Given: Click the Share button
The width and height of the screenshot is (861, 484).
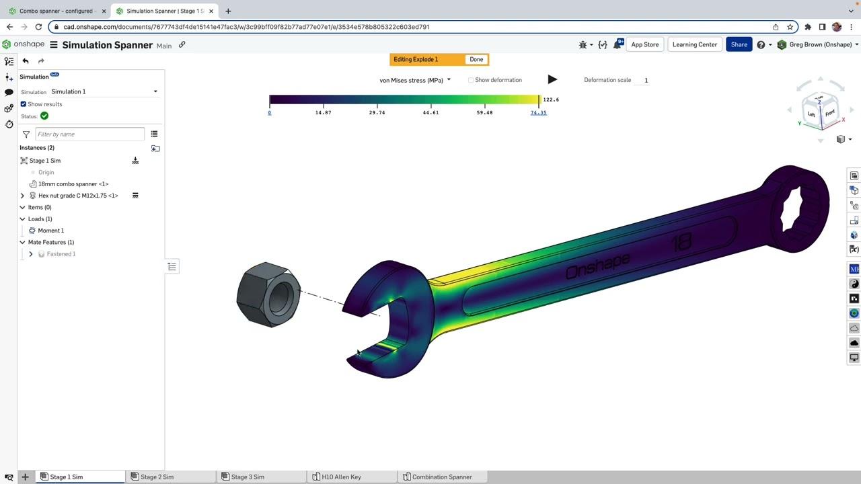Looking at the screenshot, I should [739, 44].
